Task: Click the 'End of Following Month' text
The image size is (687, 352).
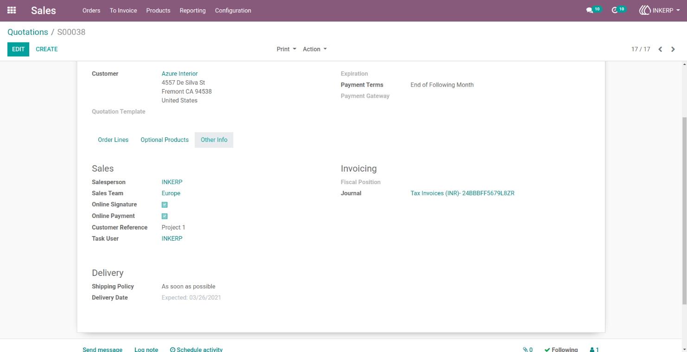Action: tap(442, 85)
